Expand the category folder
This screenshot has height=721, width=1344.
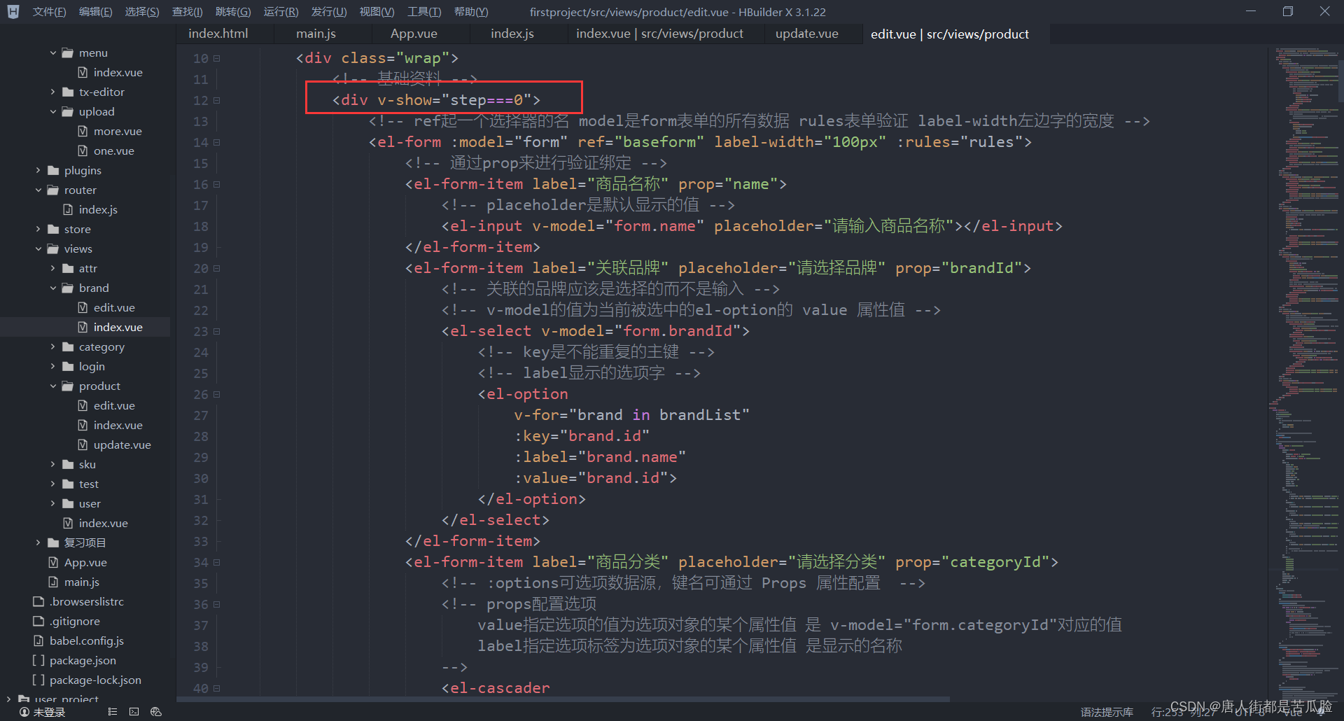[53, 346]
